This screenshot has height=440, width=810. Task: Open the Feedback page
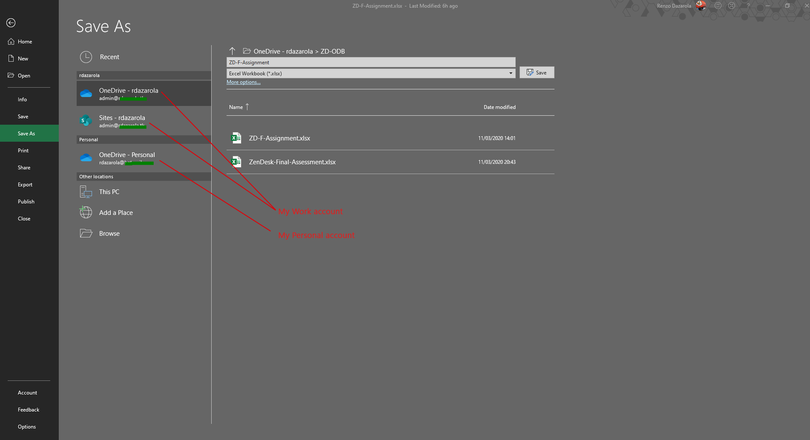[x=29, y=410]
